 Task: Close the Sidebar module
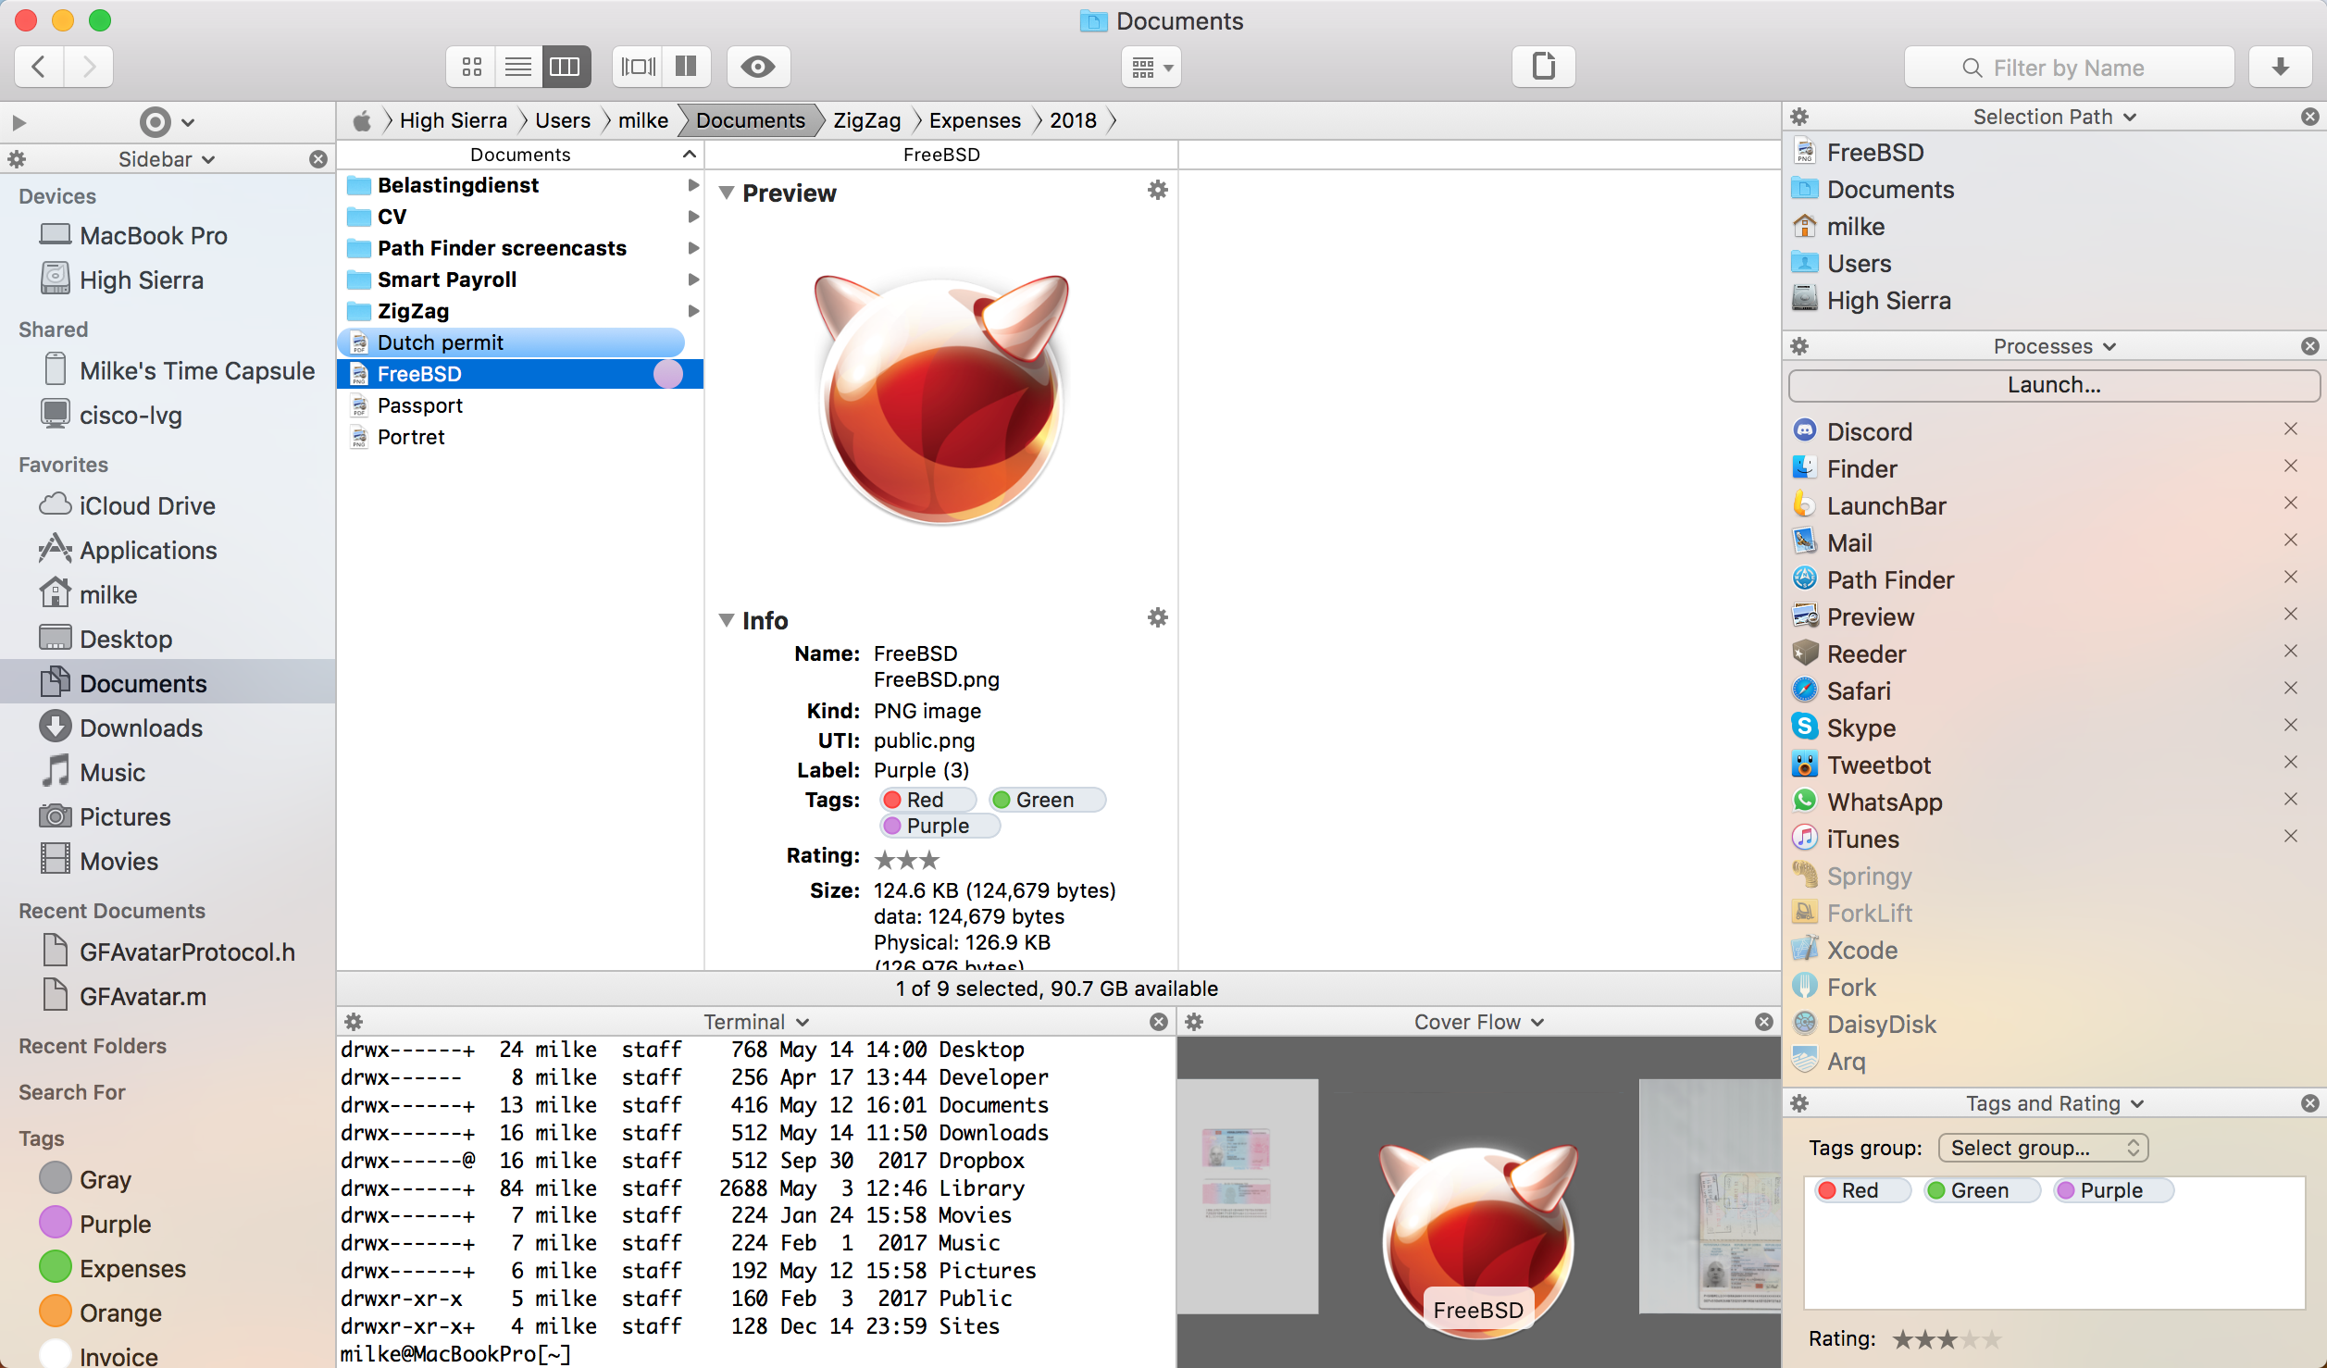coord(318,159)
